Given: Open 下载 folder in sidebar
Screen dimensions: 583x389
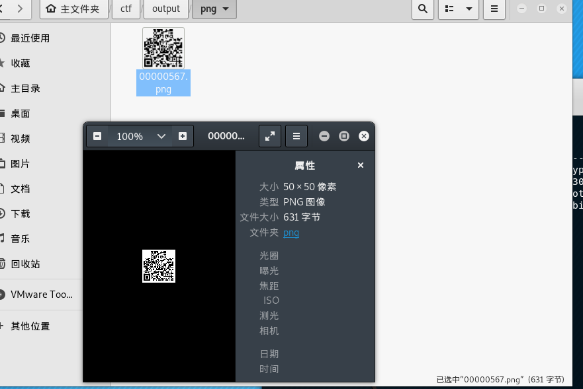Looking at the screenshot, I should pyautogui.click(x=21, y=214).
